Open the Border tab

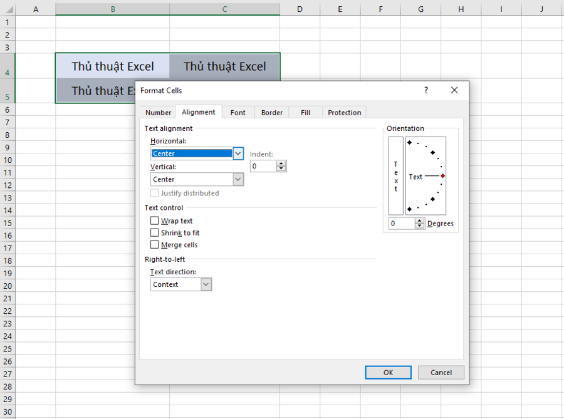coord(271,113)
